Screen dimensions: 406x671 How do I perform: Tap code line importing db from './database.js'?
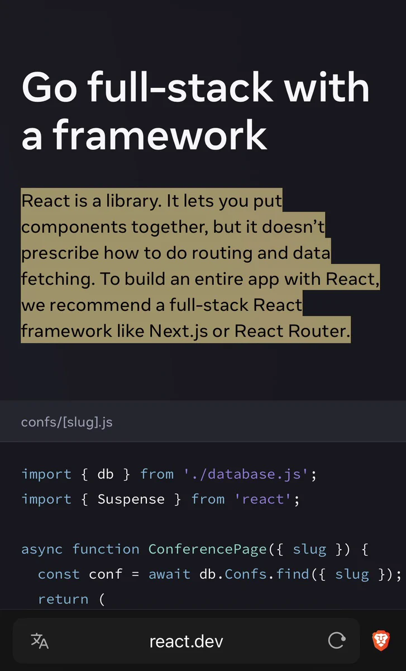click(169, 474)
